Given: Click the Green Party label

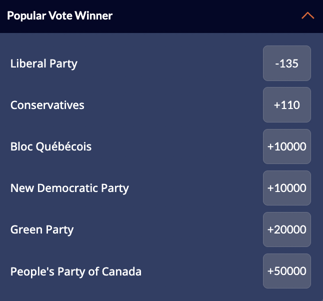Looking at the screenshot, I should click(x=42, y=229).
